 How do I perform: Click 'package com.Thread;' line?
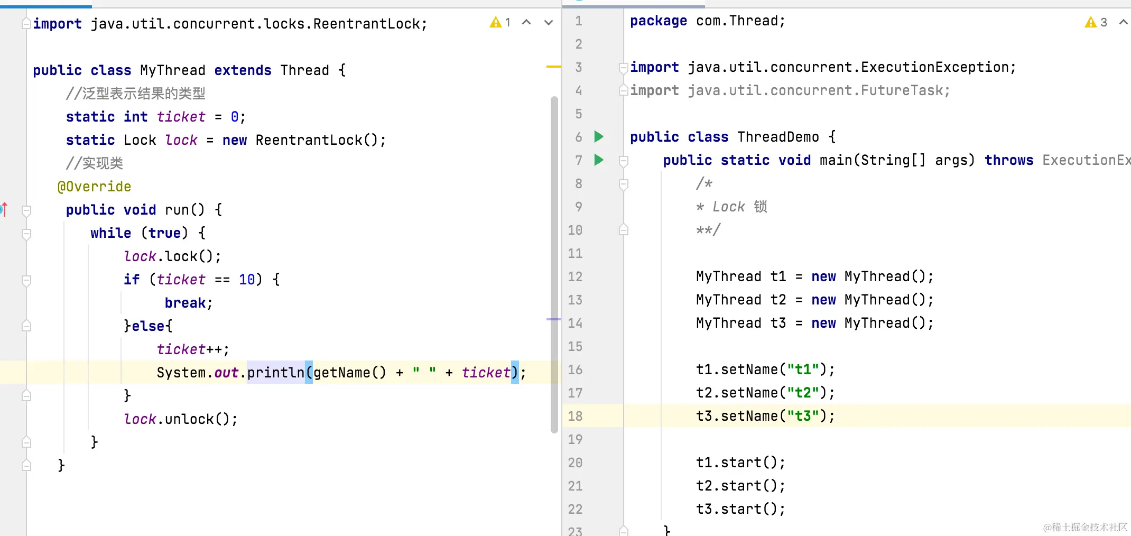click(708, 21)
